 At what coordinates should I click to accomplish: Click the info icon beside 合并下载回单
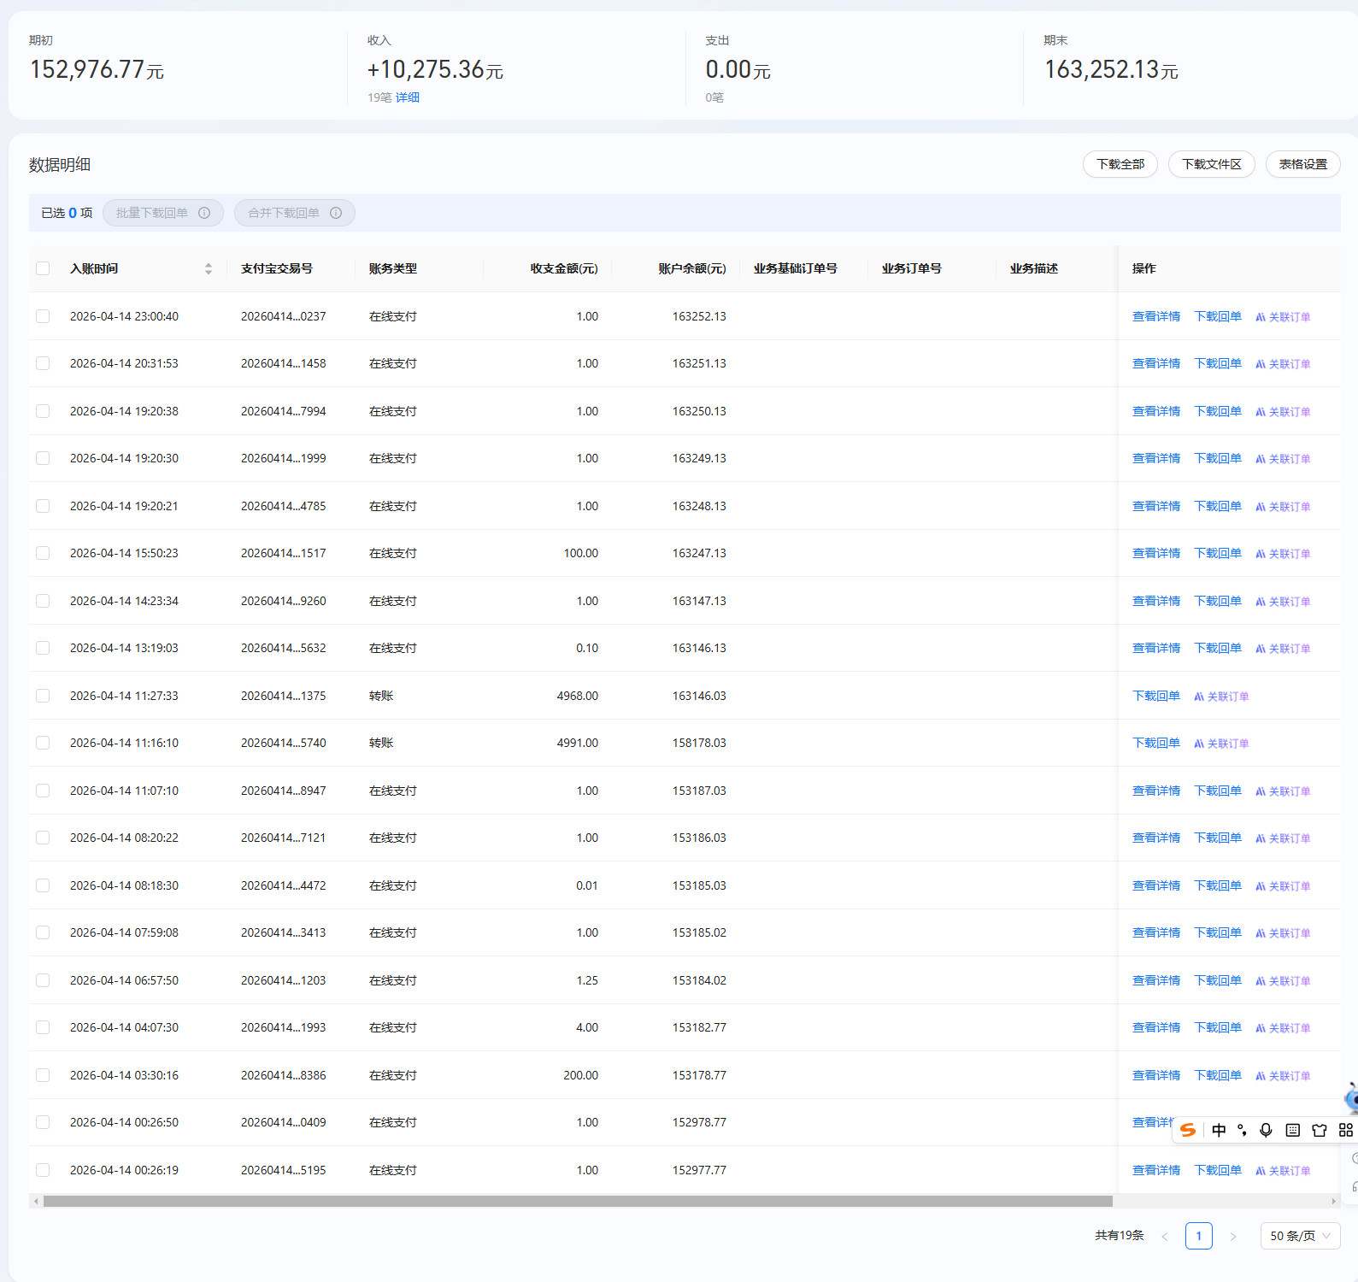[336, 213]
